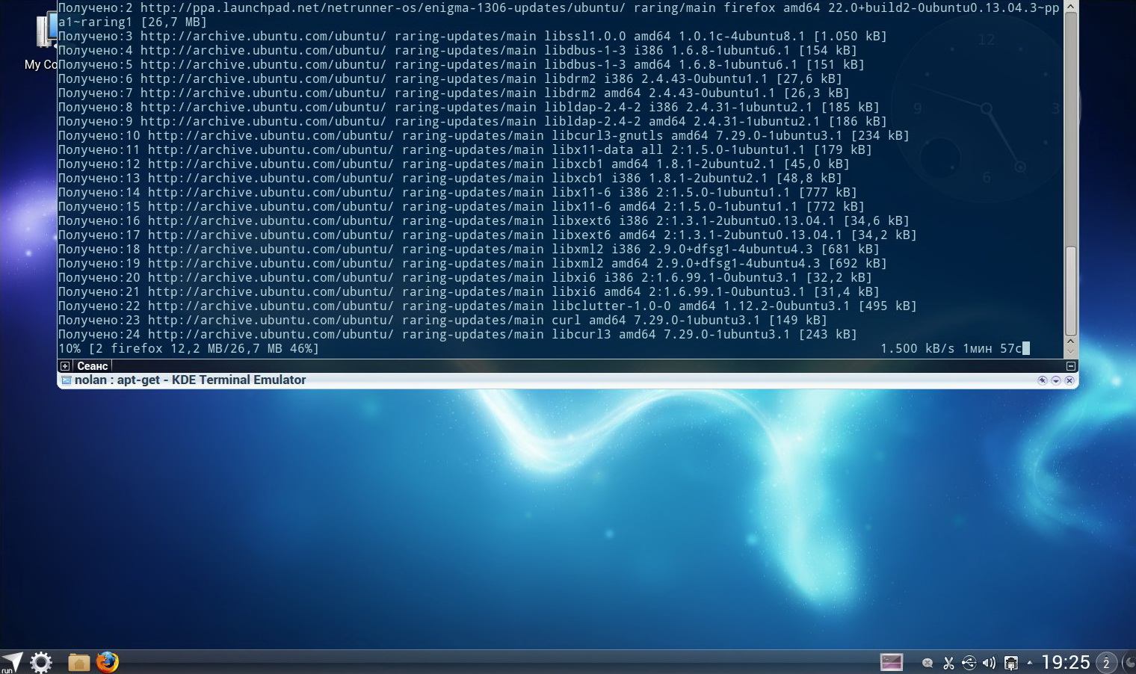Close session with the tab bar minus button
The image size is (1136, 674).
click(1070, 366)
